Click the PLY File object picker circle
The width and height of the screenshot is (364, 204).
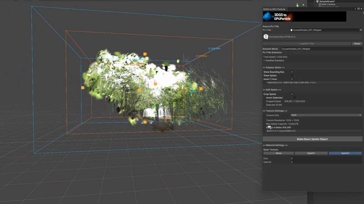361,30
